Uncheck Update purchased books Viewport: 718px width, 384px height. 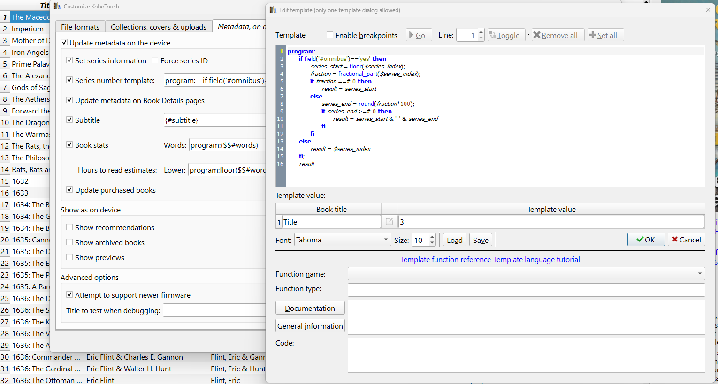(69, 190)
